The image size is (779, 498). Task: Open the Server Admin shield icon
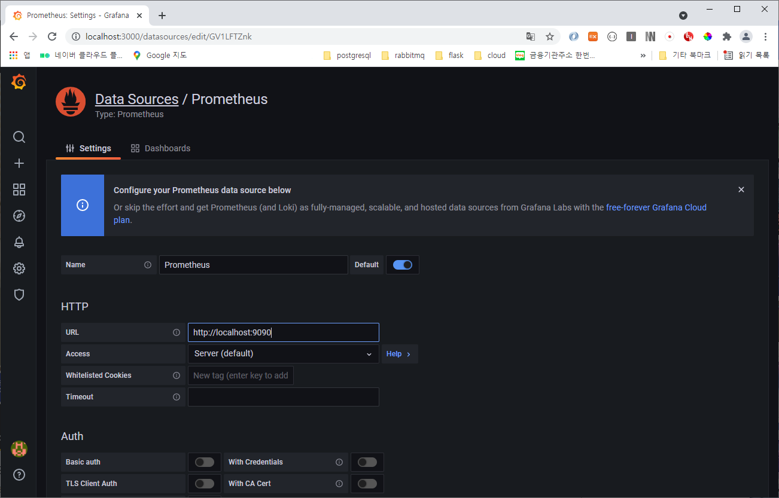[x=19, y=295]
